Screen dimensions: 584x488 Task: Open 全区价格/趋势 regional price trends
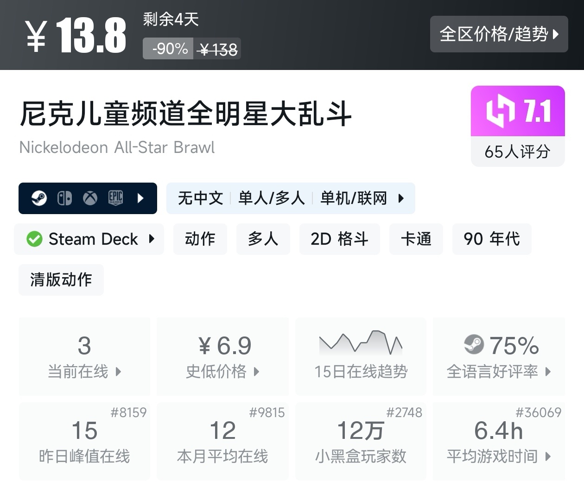(499, 34)
